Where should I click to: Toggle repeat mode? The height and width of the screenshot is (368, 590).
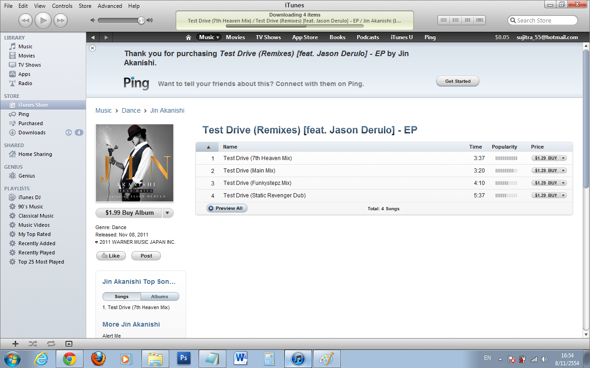51,344
